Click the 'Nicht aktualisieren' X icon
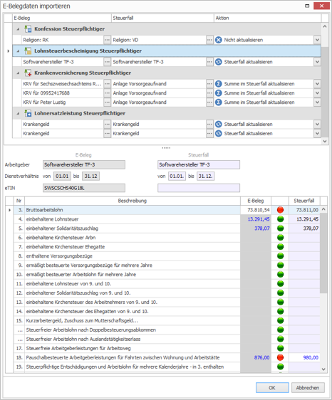The height and width of the screenshot is (400, 332). coord(218,40)
